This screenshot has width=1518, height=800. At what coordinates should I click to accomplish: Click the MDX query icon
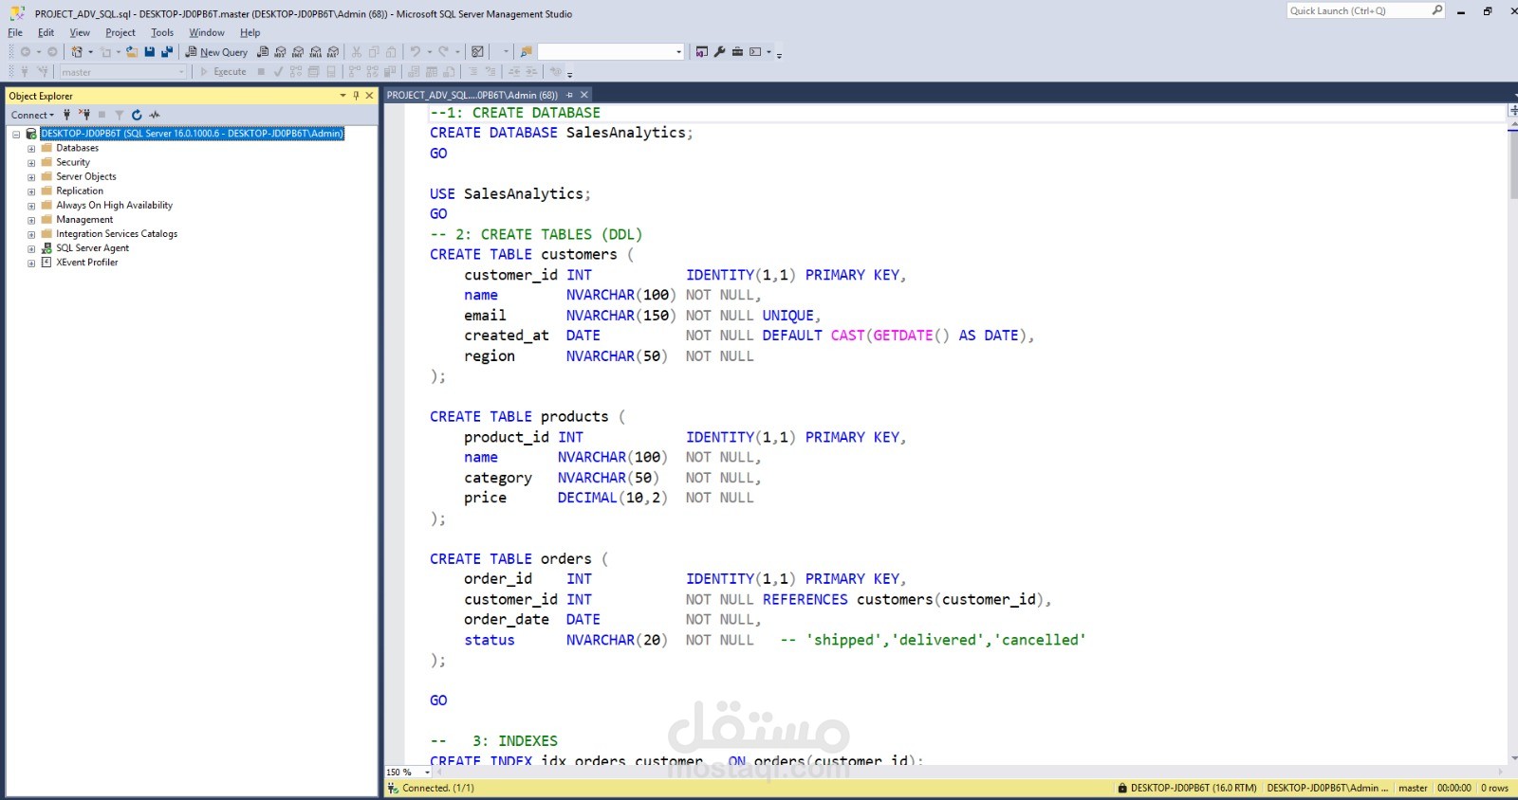point(280,51)
